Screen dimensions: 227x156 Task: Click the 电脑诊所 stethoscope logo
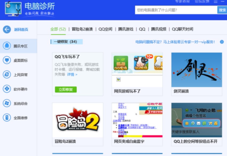click(x=13, y=9)
